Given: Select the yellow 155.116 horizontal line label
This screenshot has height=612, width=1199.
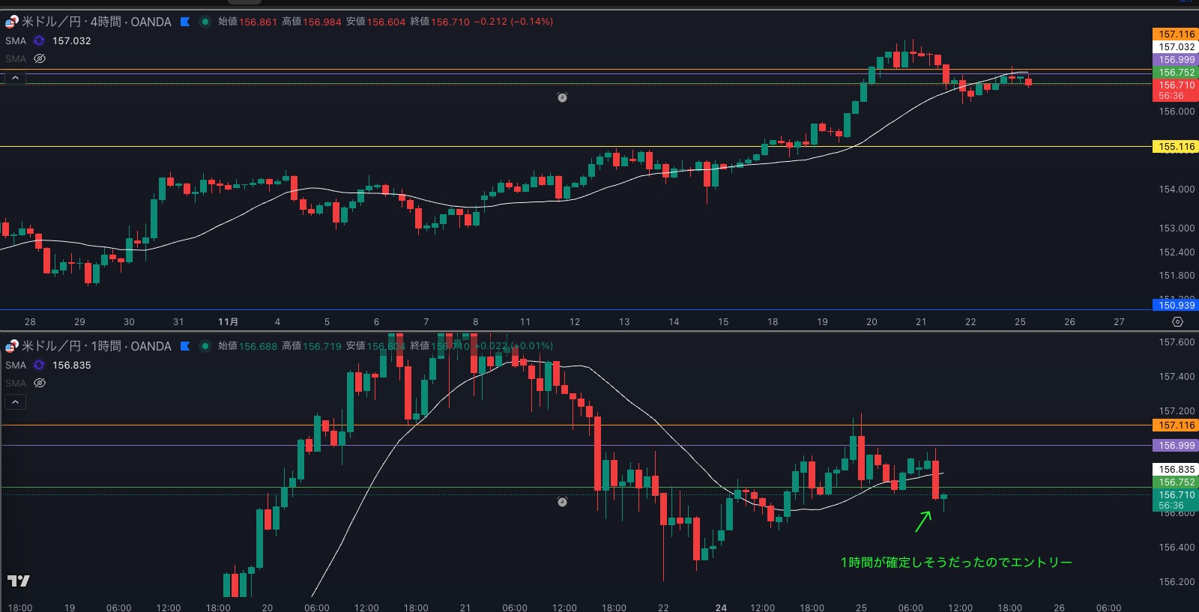Looking at the screenshot, I should (x=1176, y=147).
